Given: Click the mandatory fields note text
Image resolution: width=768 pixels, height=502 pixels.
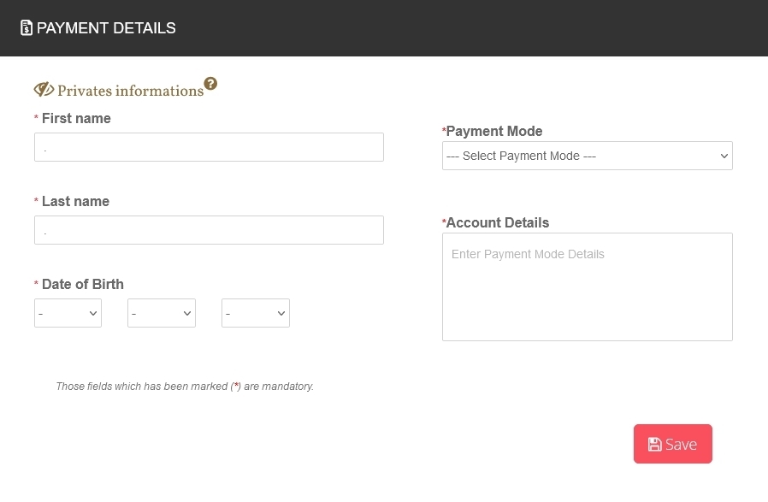Looking at the screenshot, I should point(185,387).
